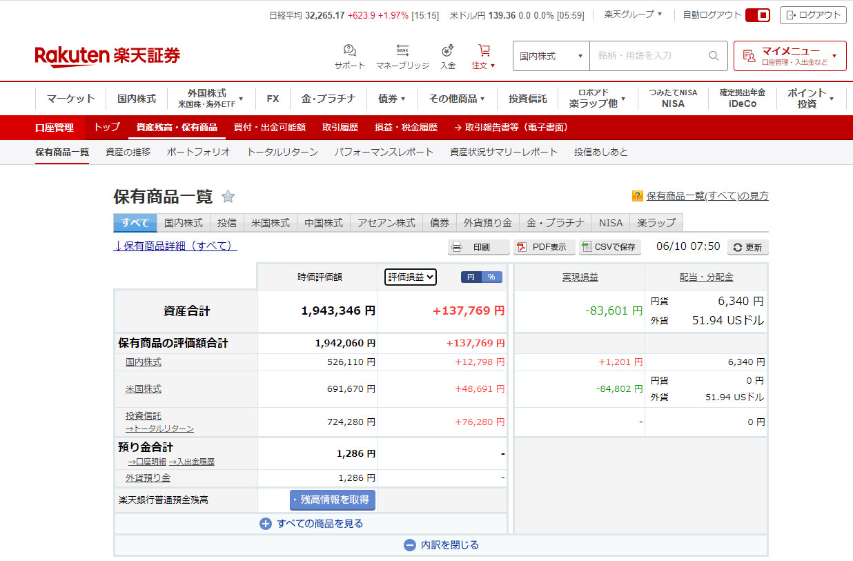Screen dimensions: 853x561
Task: Expand the My Menu (マイメニュー) dropdown
Action: tap(790, 56)
